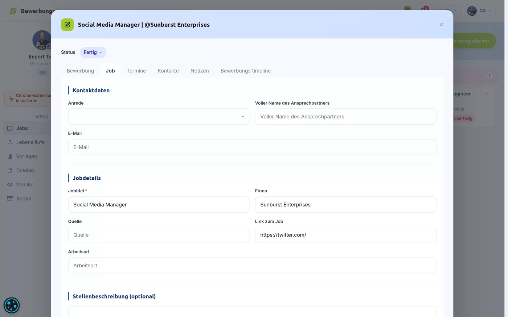
Task: Switch to the Bewerbung tab
Action: [80, 71]
